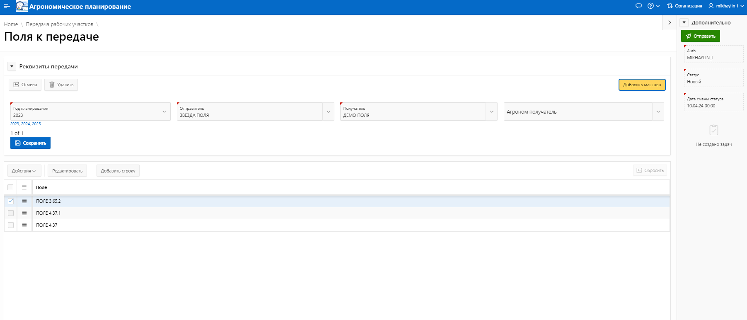The width and height of the screenshot is (747, 320).
Task: Check the ПОЛЕ 4.37.1 row checkbox
Action: click(x=11, y=213)
